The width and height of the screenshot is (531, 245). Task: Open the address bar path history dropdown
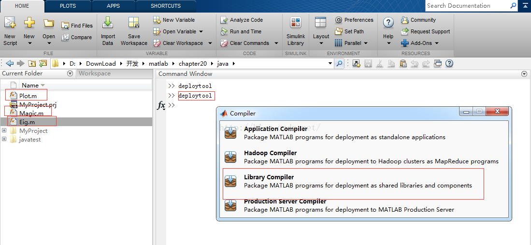(x=330, y=64)
